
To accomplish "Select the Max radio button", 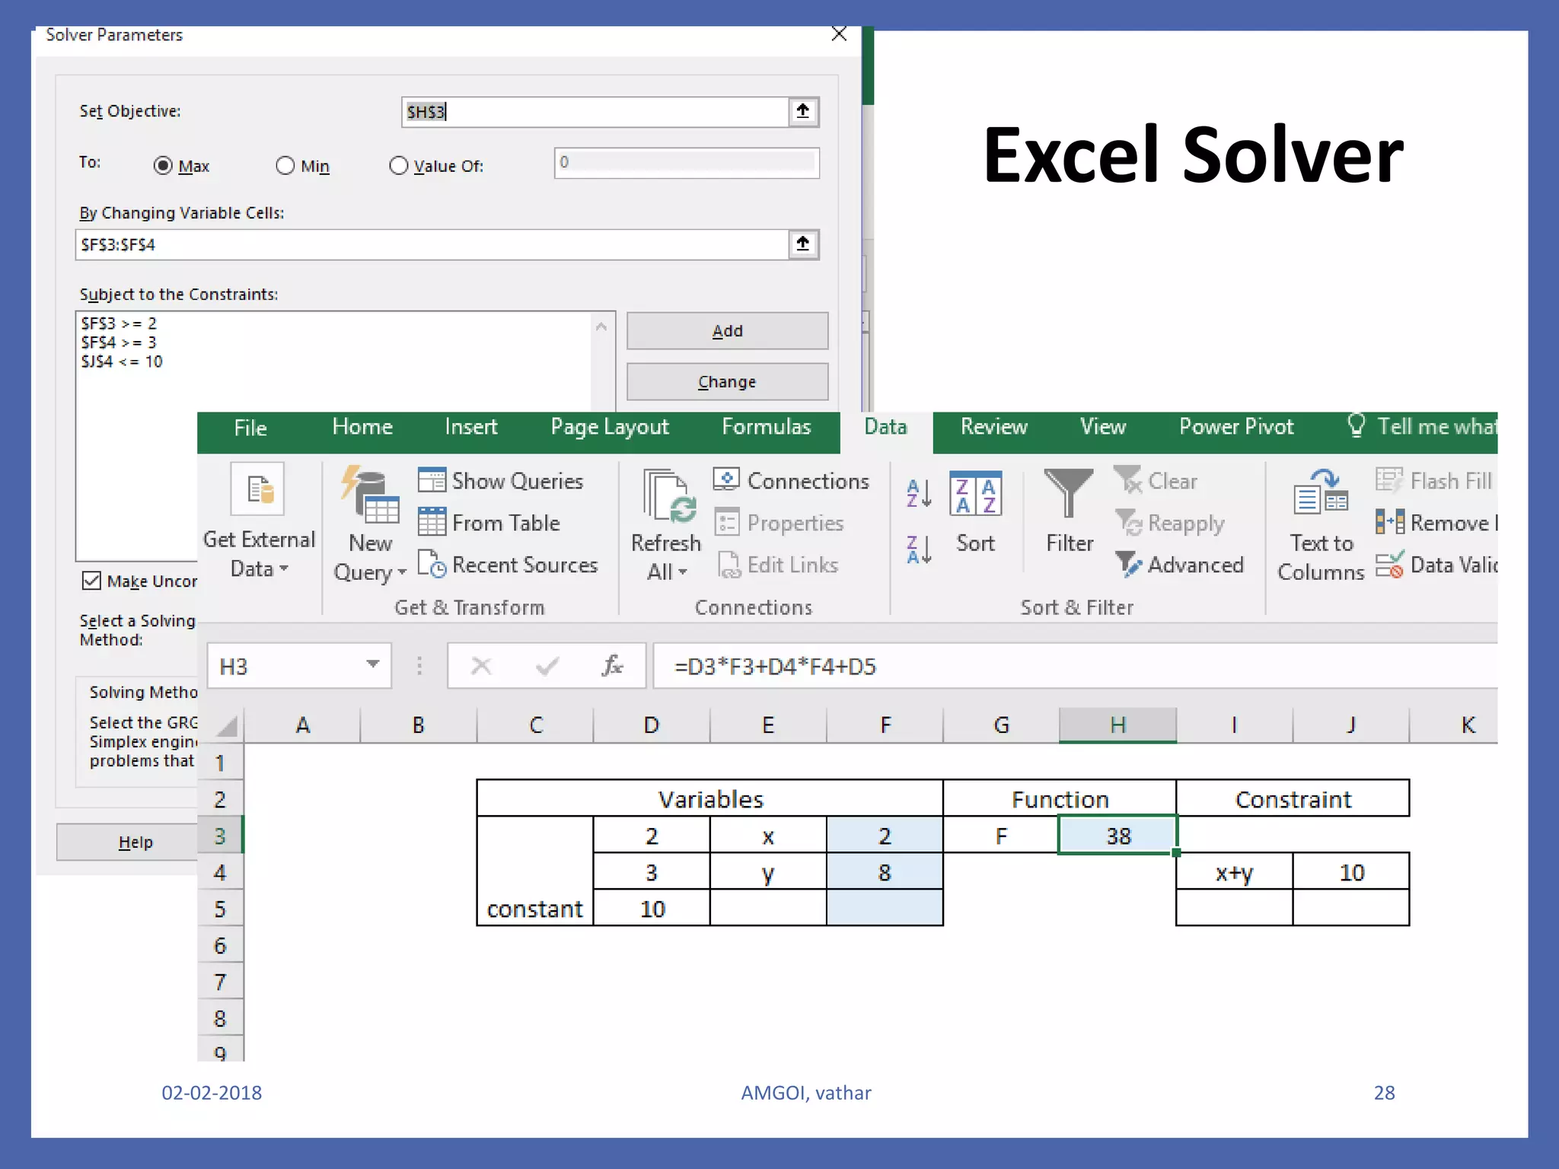I will (163, 165).
